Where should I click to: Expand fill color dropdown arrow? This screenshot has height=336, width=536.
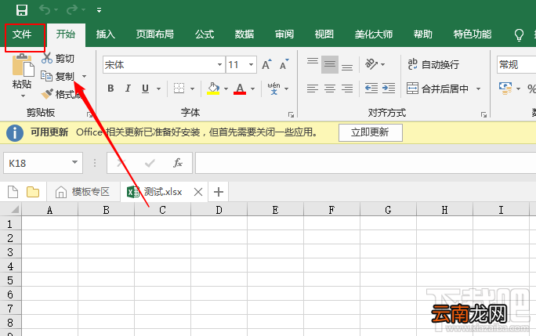click(x=226, y=89)
